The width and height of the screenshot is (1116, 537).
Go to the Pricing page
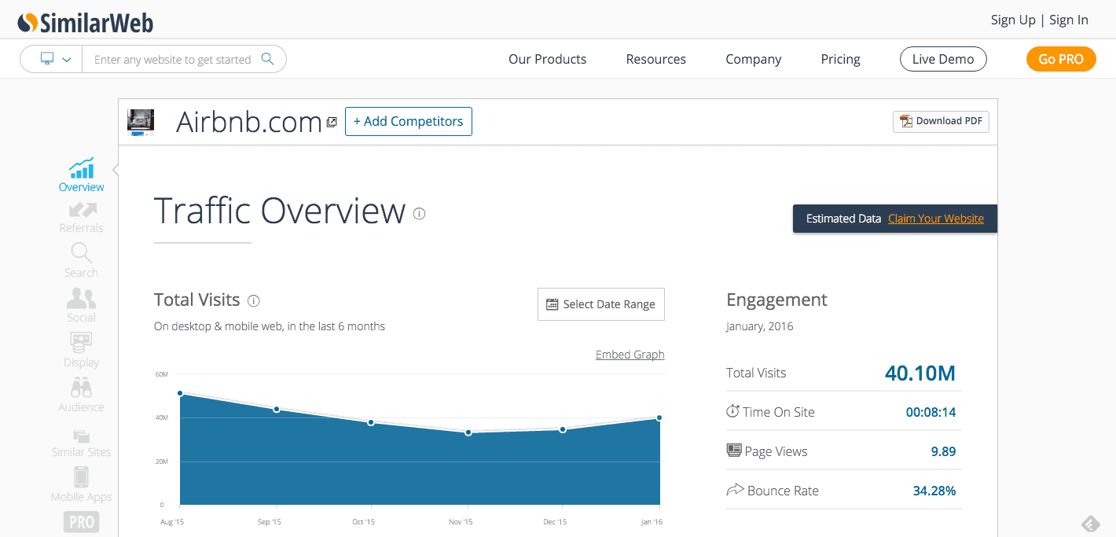840,59
